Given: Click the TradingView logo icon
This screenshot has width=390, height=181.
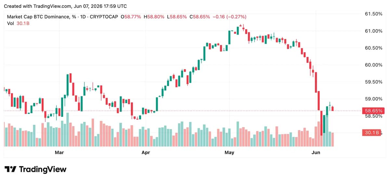Looking at the screenshot, I should tap(10, 169).
